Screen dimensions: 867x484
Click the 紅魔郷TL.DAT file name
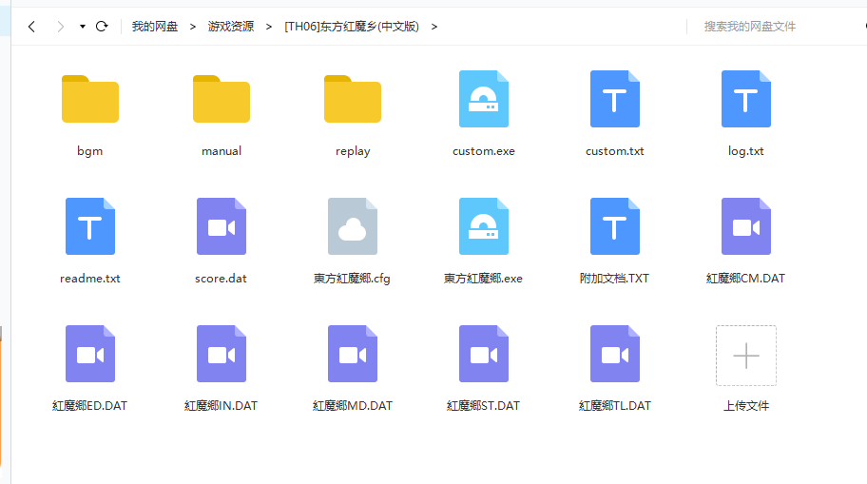[x=615, y=406]
